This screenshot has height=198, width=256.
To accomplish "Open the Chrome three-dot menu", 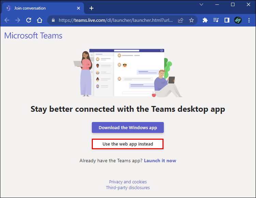I will pos(249,20).
